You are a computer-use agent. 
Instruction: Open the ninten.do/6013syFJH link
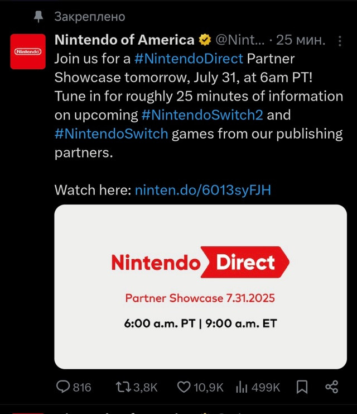click(202, 190)
